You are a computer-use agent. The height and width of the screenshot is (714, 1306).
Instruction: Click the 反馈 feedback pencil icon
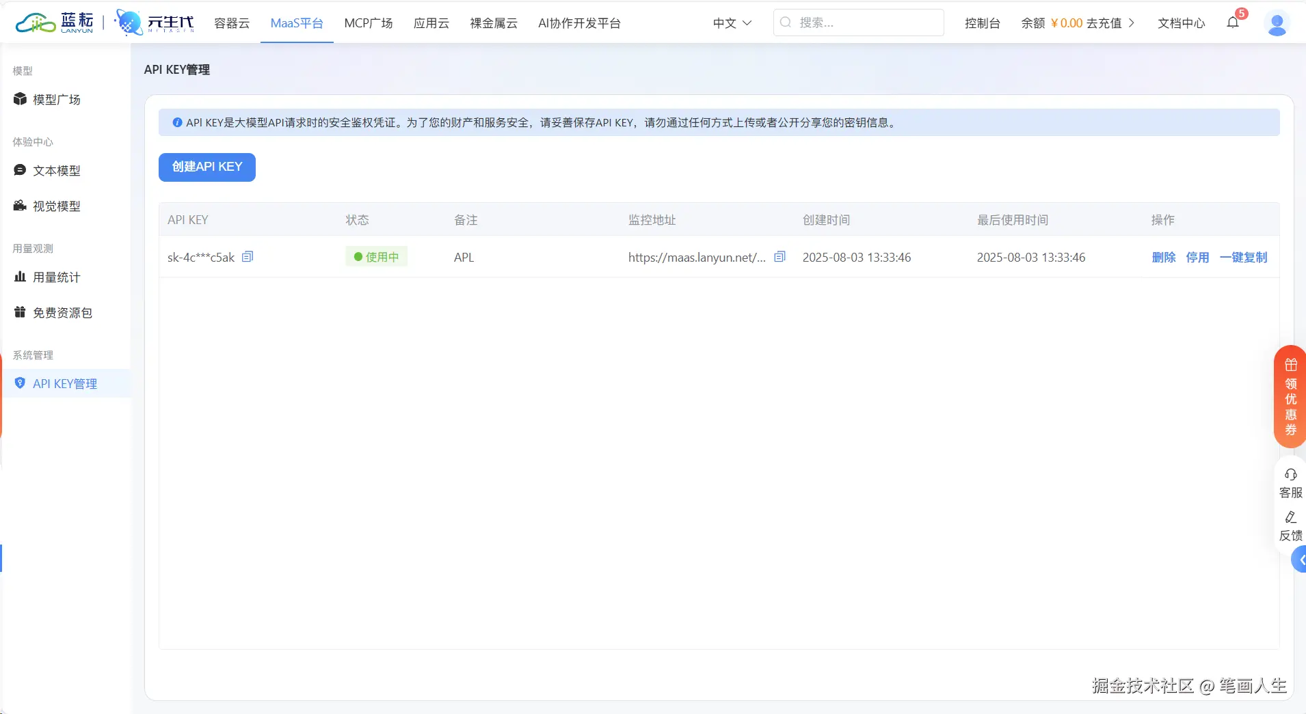click(x=1291, y=517)
